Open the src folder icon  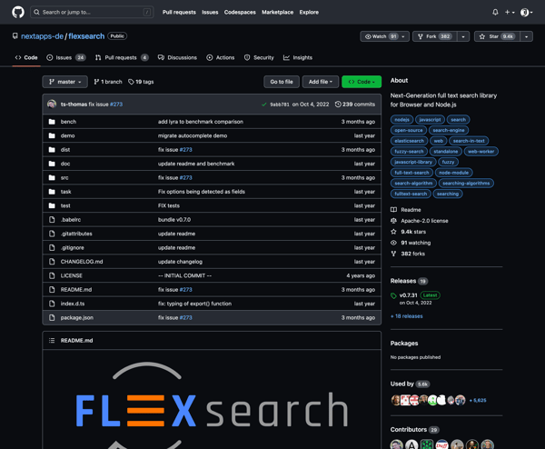click(52, 177)
